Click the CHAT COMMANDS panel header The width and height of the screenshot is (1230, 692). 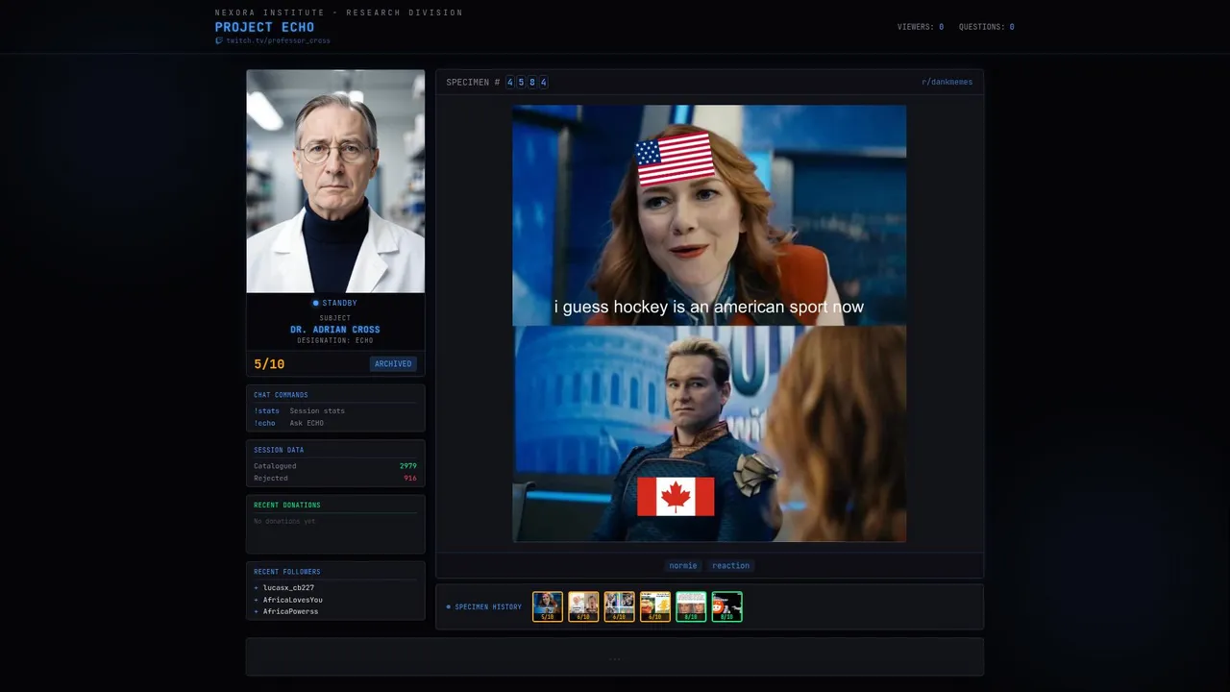coord(281,395)
